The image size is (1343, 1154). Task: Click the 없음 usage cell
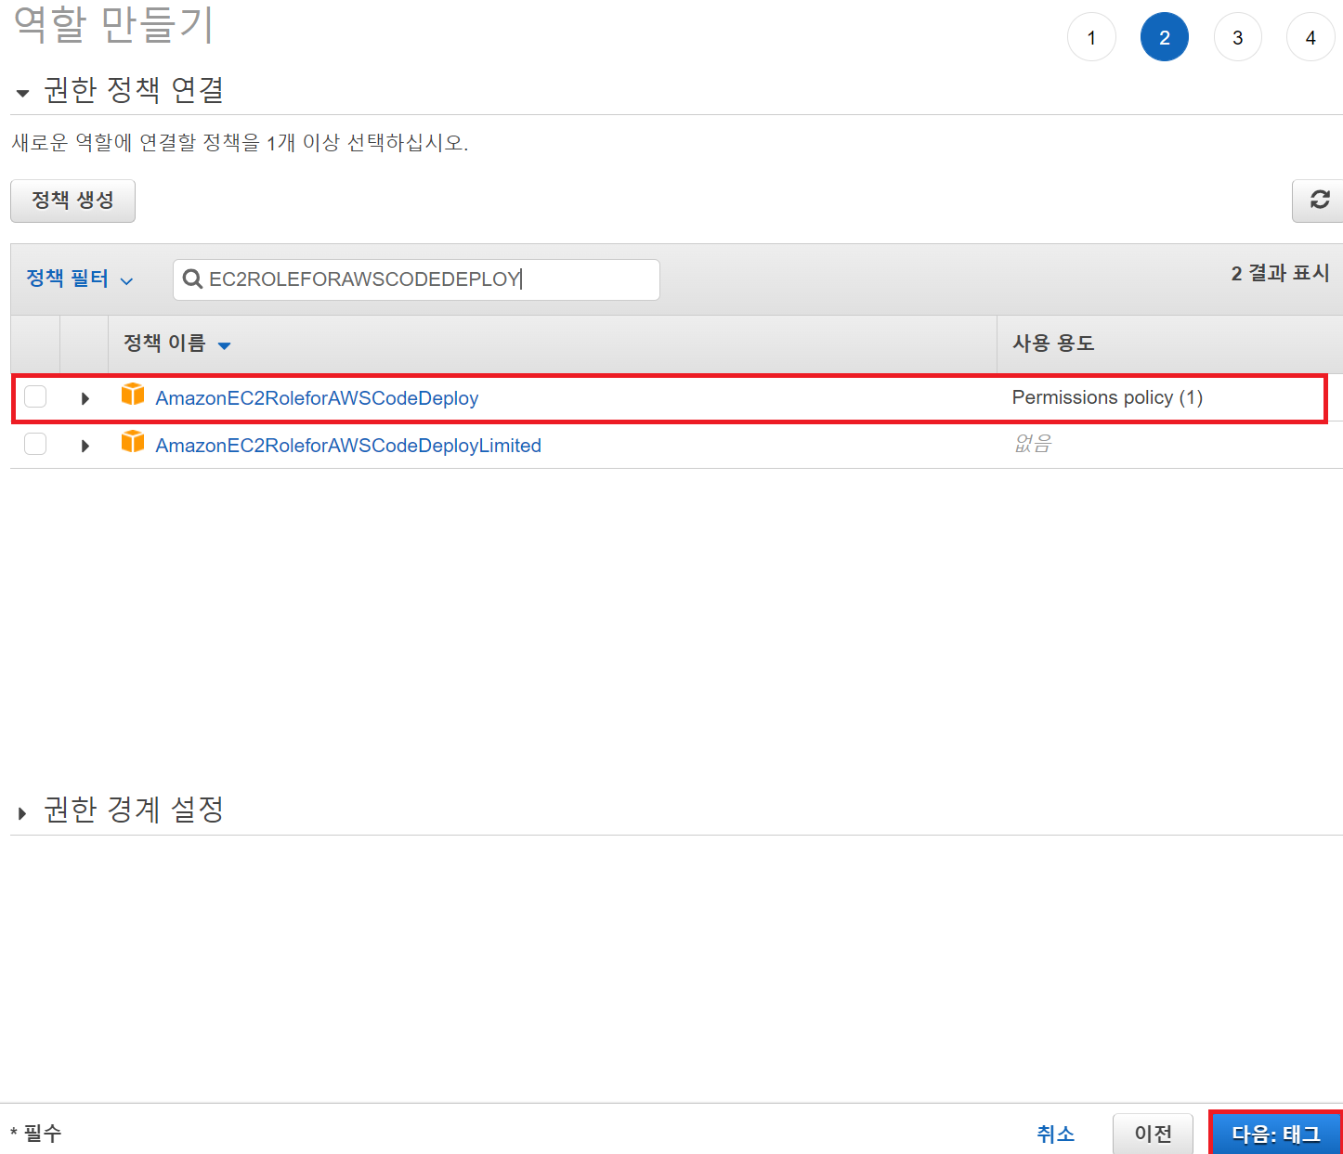[x=1032, y=444]
